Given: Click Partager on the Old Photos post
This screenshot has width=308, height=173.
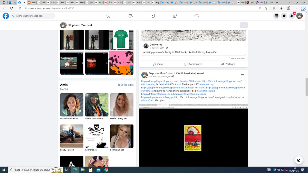Looking at the screenshot, I should (x=228, y=64).
